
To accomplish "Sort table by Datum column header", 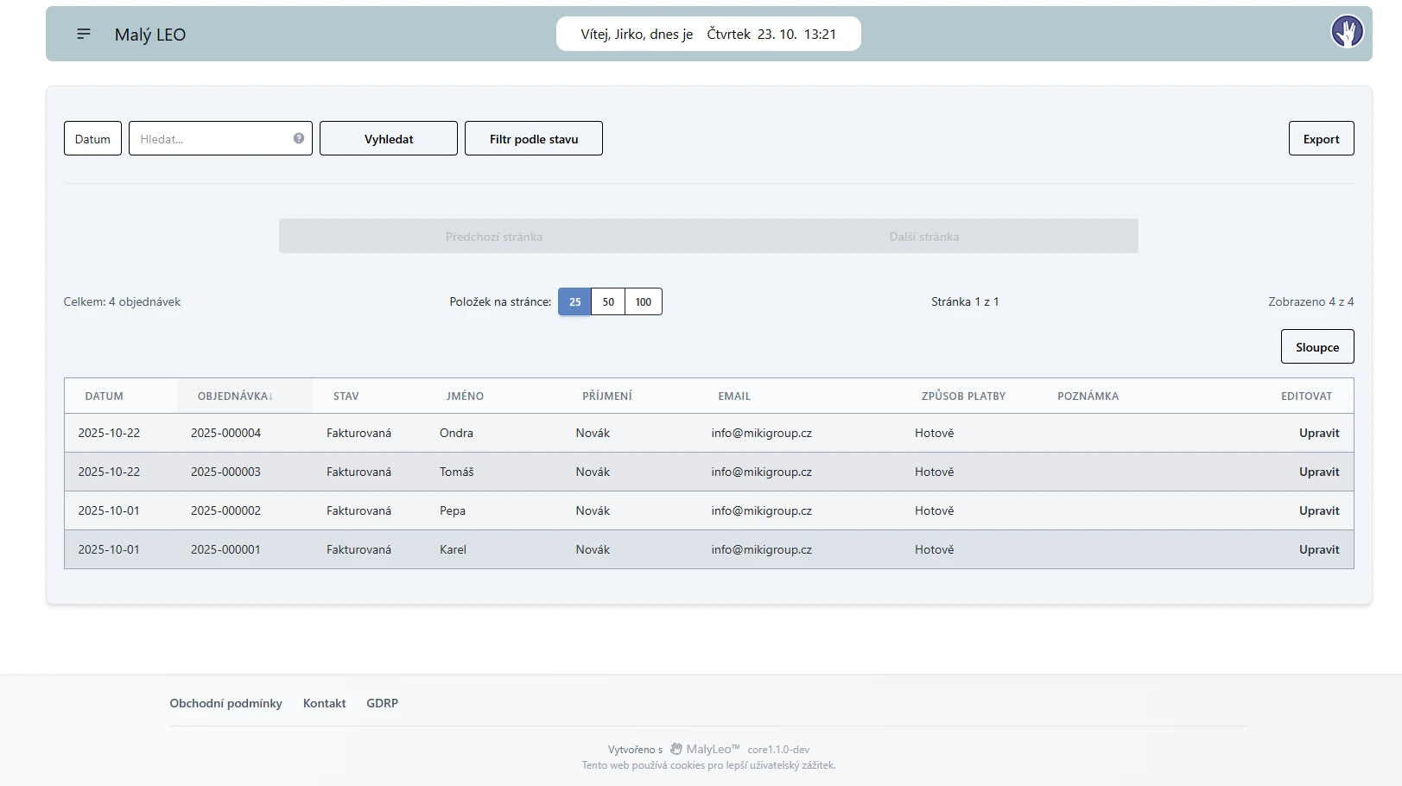I will (105, 396).
